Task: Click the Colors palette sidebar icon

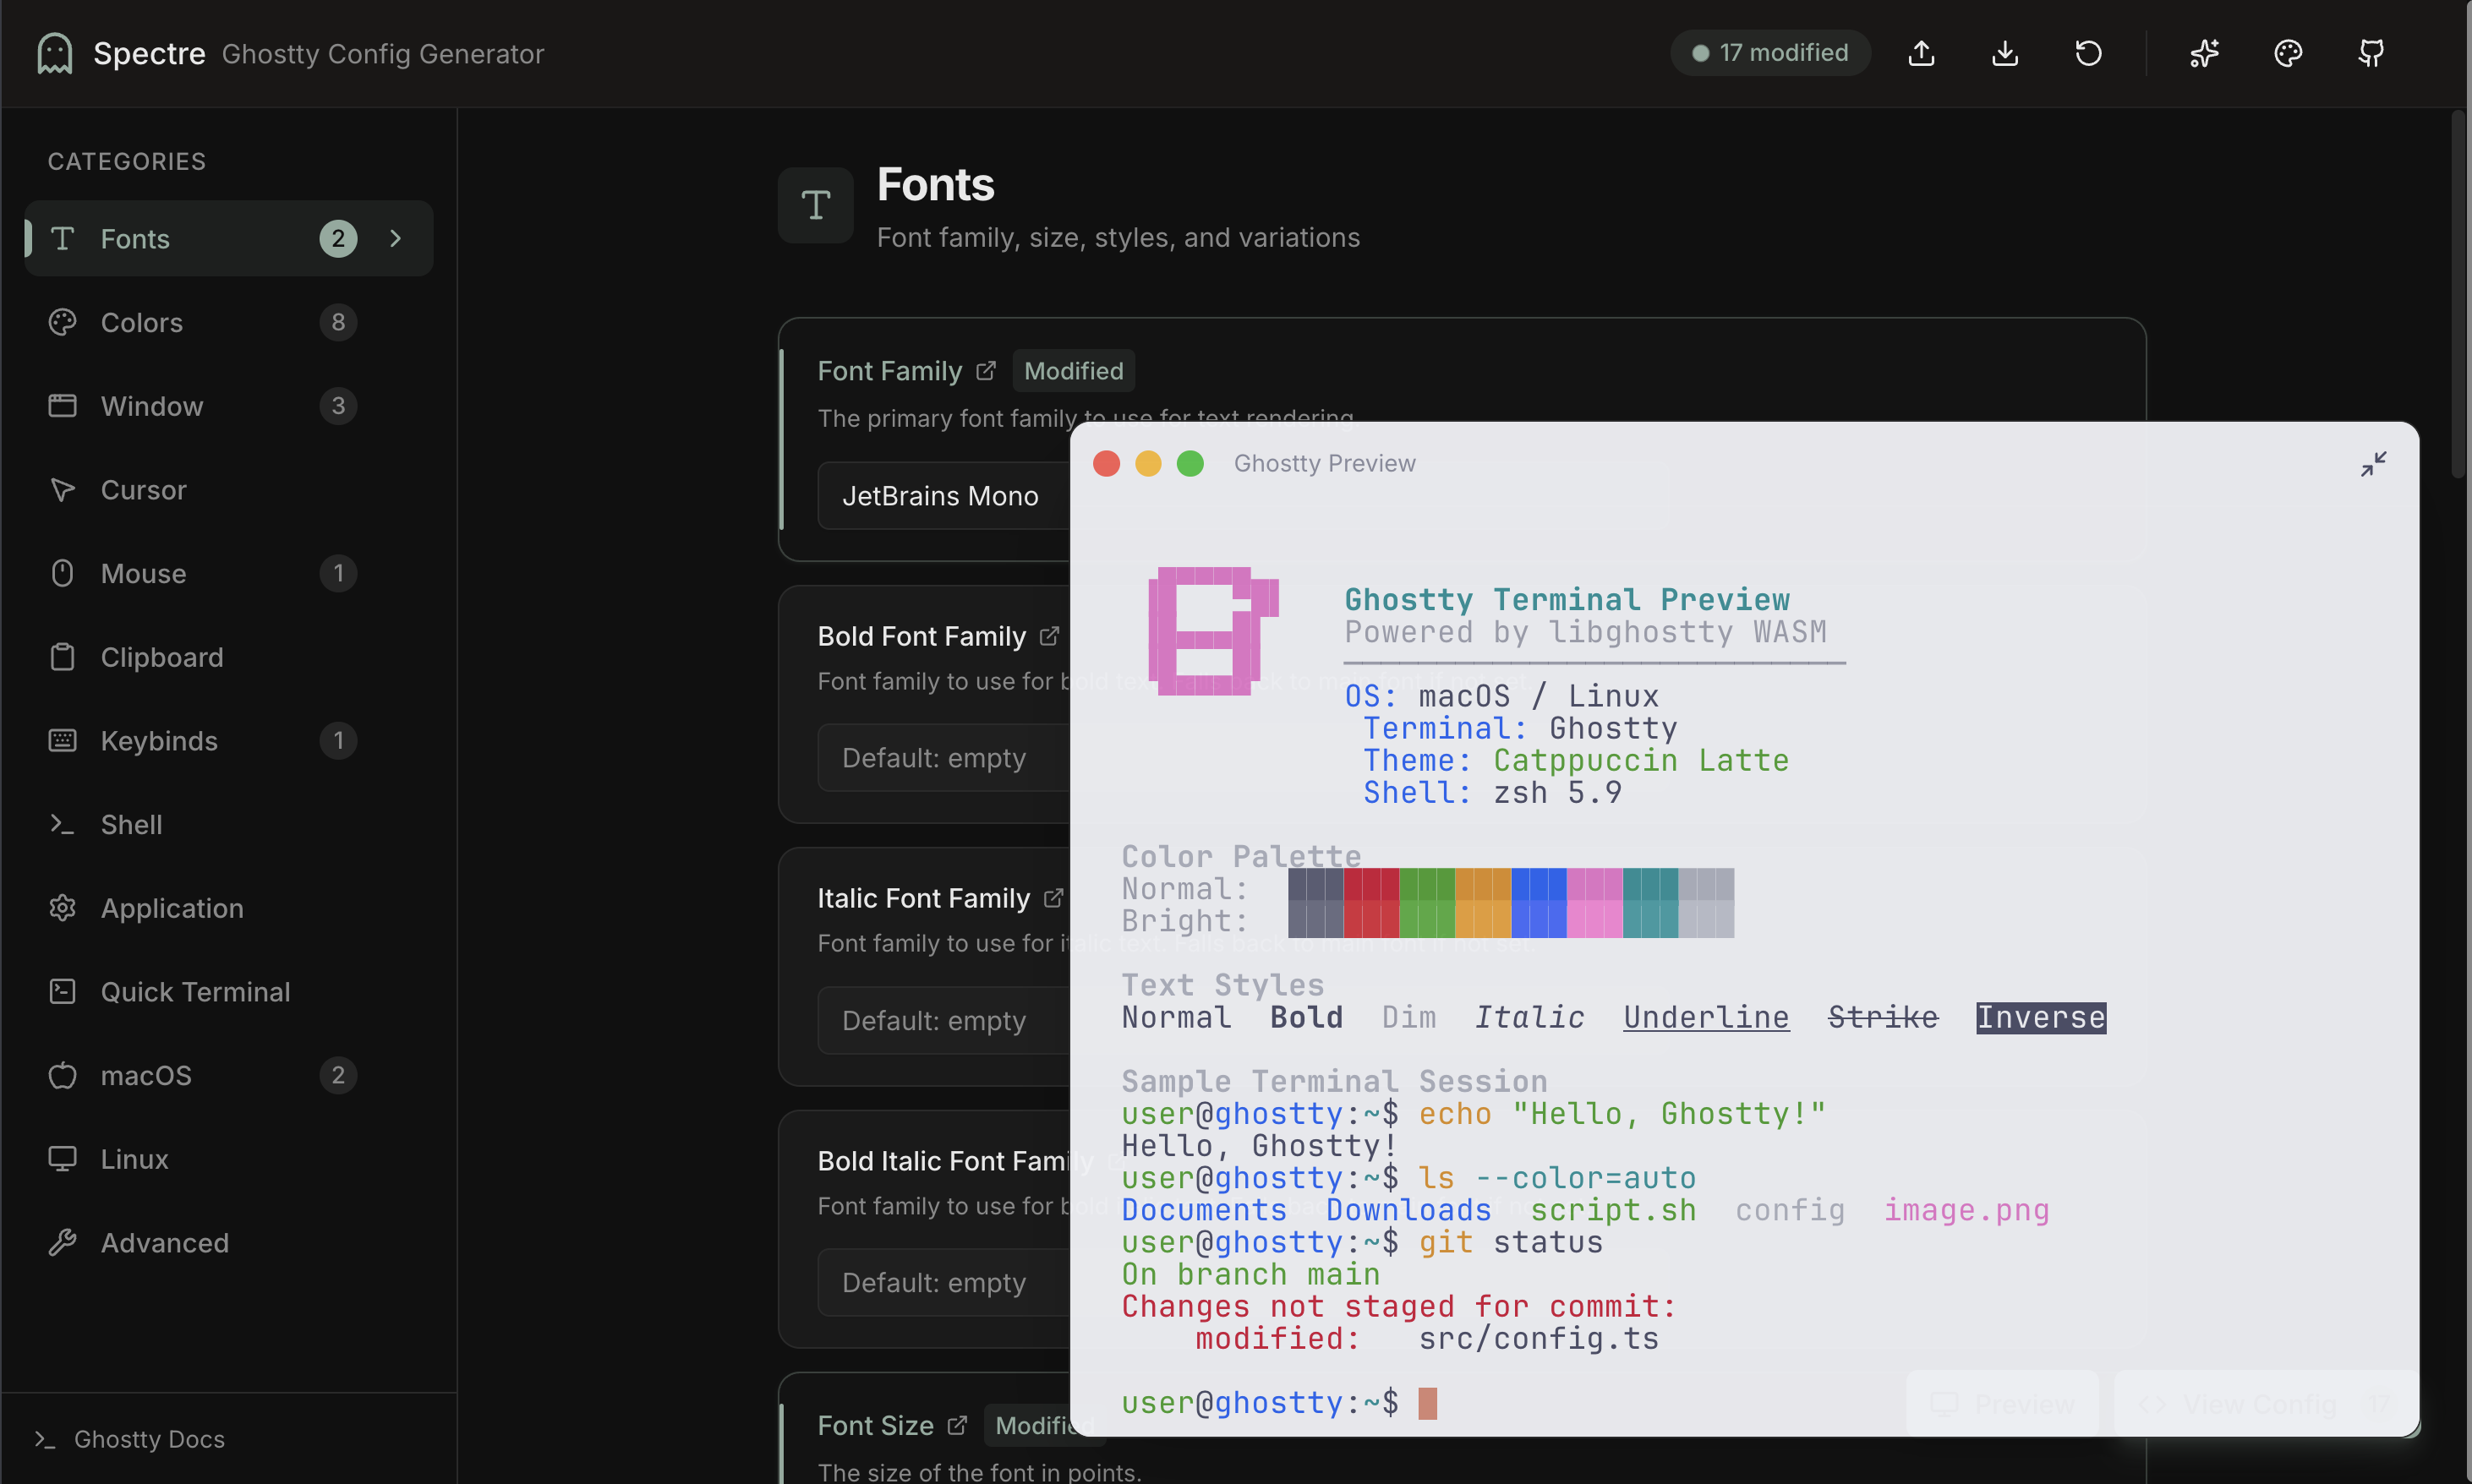Action: (62, 322)
